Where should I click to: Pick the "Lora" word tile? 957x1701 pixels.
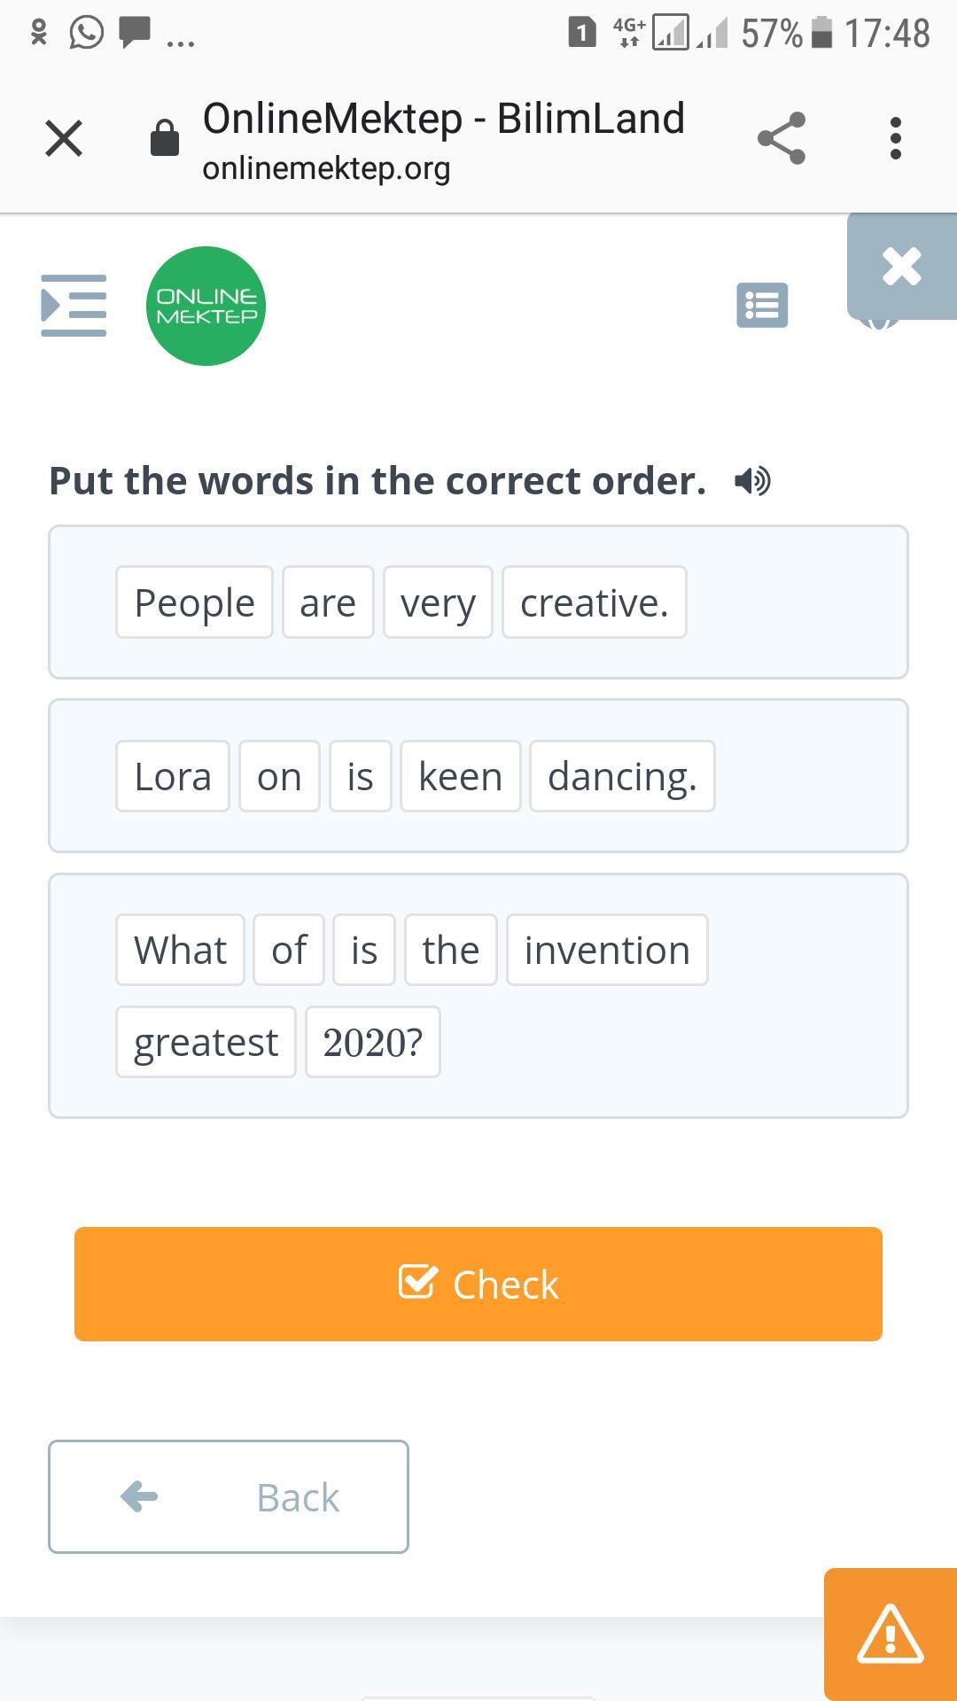[x=173, y=776]
